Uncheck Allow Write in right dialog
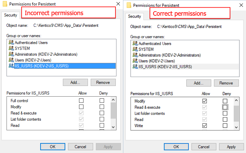The width and height of the screenshot is (246, 153). [204, 125]
